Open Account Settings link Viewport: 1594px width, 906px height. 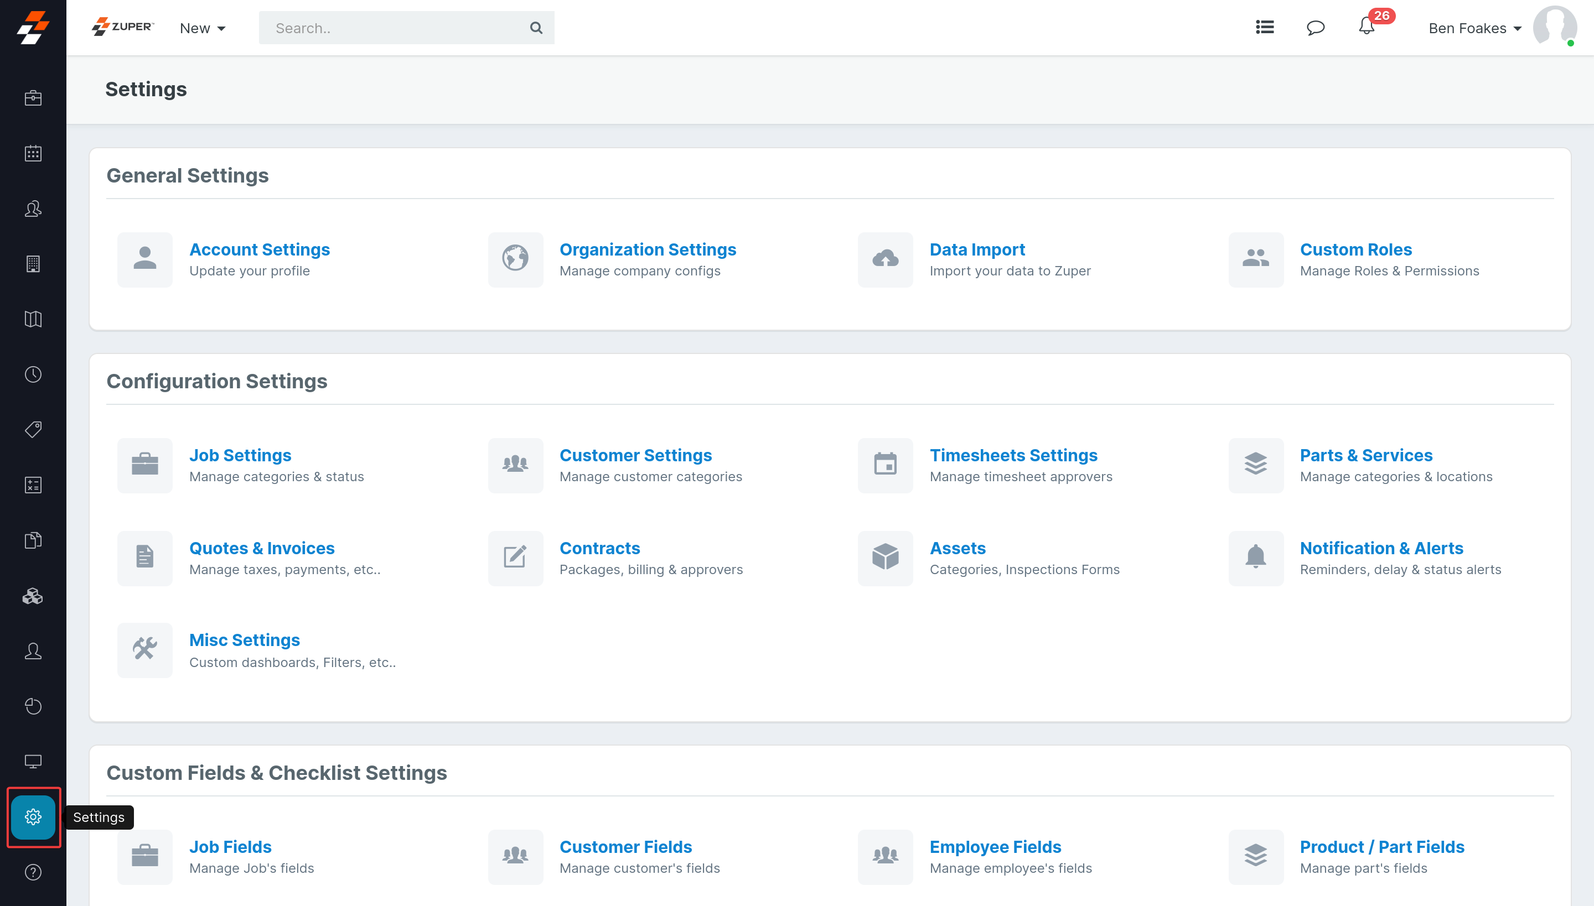pyautogui.click(x=259, y=249)
